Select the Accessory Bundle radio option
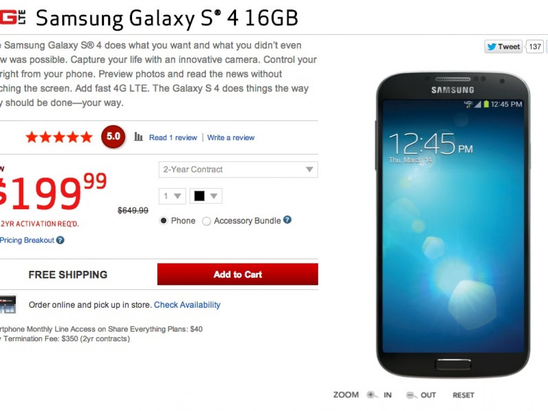The width and height of the screenshot is (548, 411). (206, 221)
